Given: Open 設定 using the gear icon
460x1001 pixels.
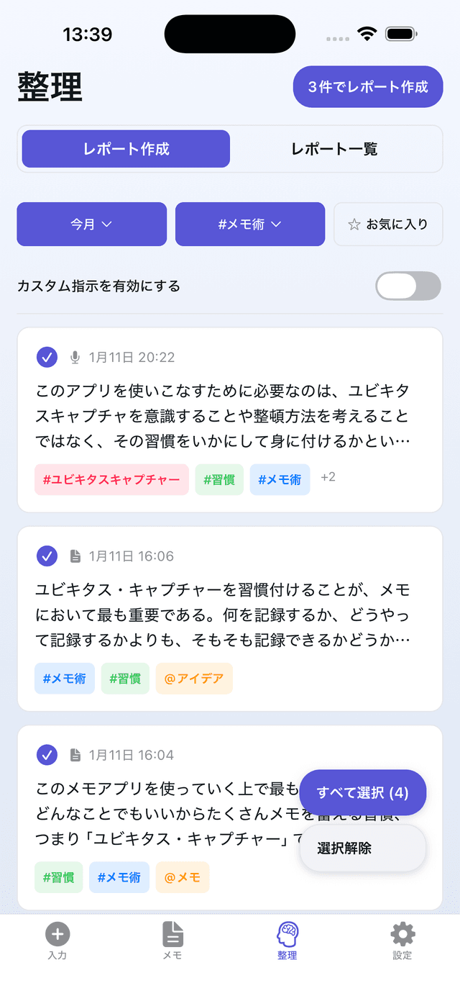Looking at the screenshot, I should [402, 941].
